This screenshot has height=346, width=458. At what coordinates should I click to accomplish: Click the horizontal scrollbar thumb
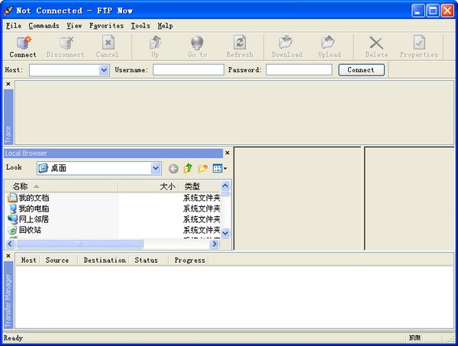click(x=79, y=244)
